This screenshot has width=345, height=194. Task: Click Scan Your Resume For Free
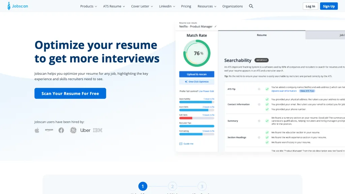[70, 93]
